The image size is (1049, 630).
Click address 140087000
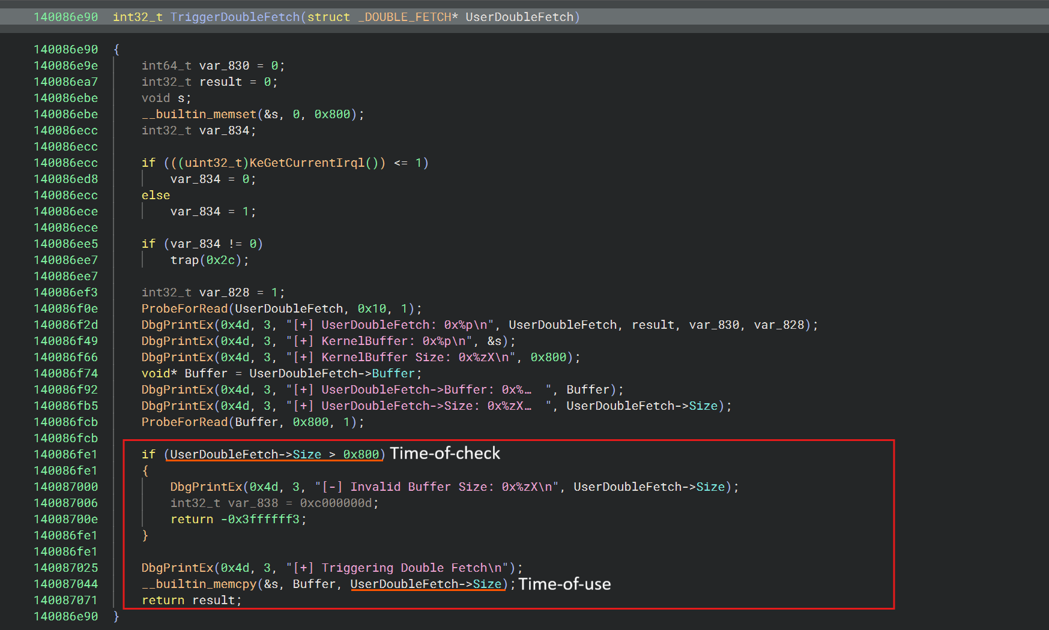(x=65, y=487)
